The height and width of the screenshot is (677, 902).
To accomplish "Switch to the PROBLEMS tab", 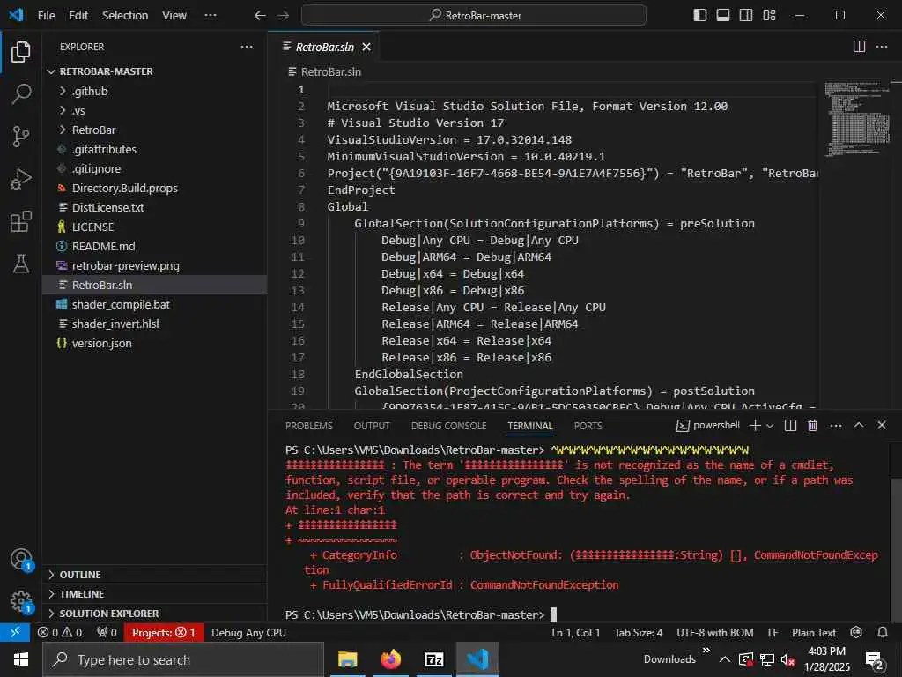I will 309,426.
